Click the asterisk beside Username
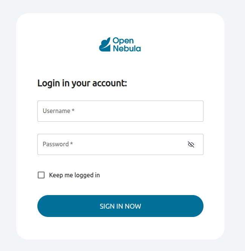Viewport: 245px width, 251px height. click(x=73, y=110)
